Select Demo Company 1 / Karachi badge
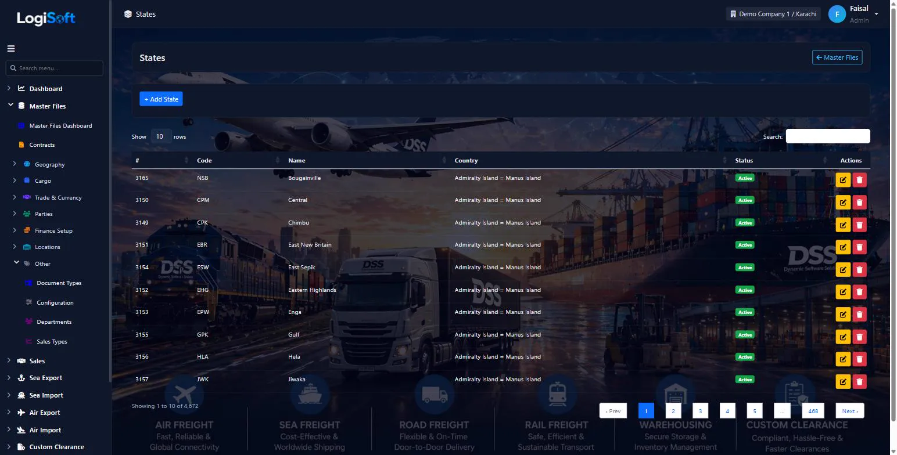The height and width of the screenshot is (455, 897). pos(773,14)
